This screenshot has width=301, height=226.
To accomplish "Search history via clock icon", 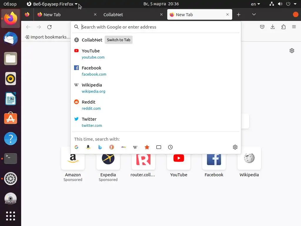I will coord(170,147).
